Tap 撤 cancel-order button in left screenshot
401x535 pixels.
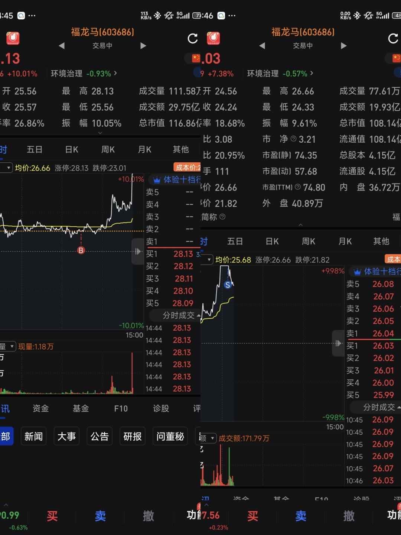149,516
